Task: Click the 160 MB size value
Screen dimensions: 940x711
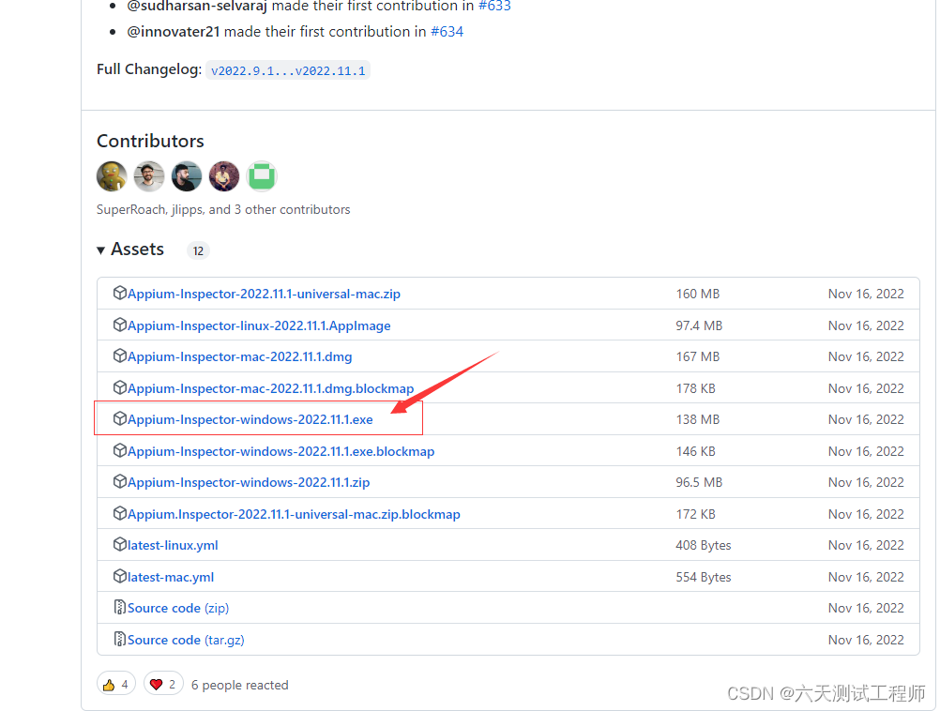Action: coord(698,294)
